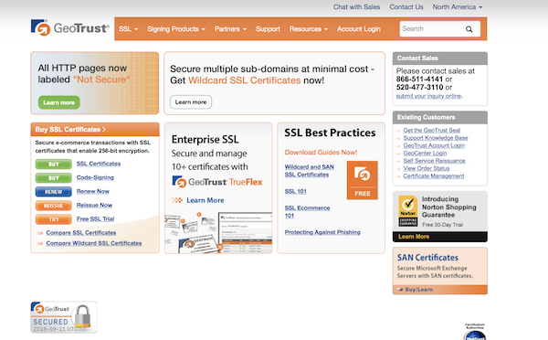Click the GeoTrust TrueFlex logo
This screenshot has height=340, width=548.
(217, 182)
